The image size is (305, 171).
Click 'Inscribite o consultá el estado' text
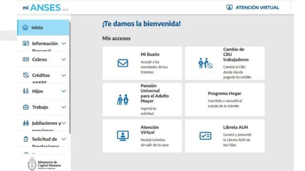click(x=225, y=103)
